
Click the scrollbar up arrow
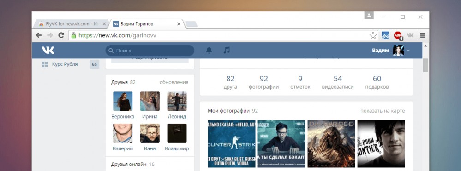tap(426, 46)
